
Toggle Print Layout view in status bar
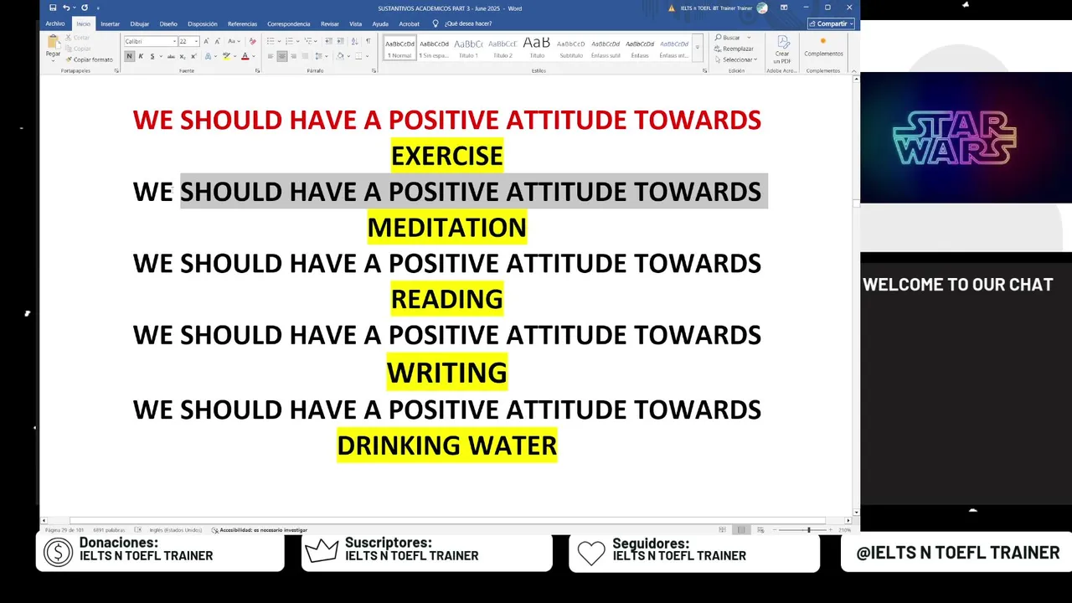coord(740,530)
